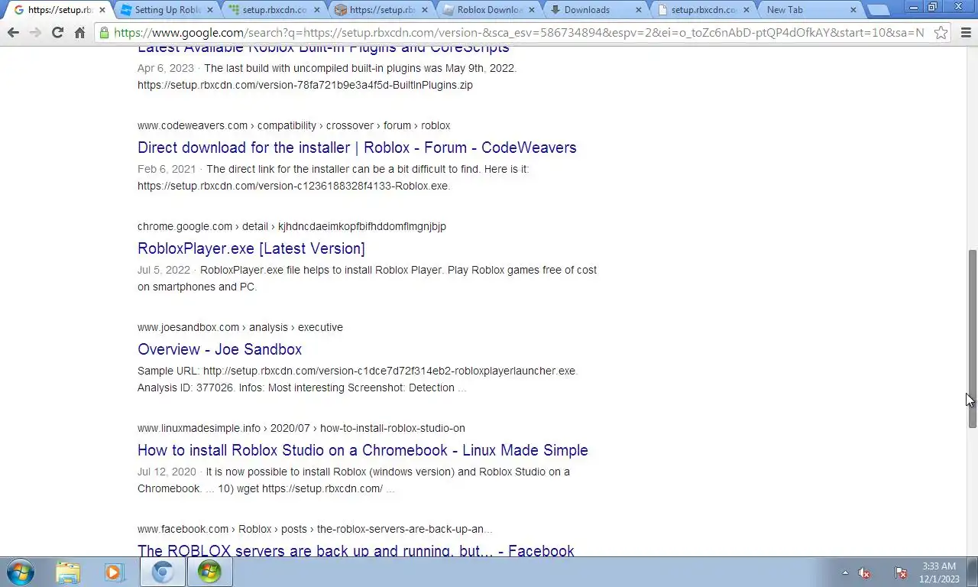Click the 'Feb 6, 2021' date text
The height and width of the screenshot is (587, 978).
[x=167, y=169]
